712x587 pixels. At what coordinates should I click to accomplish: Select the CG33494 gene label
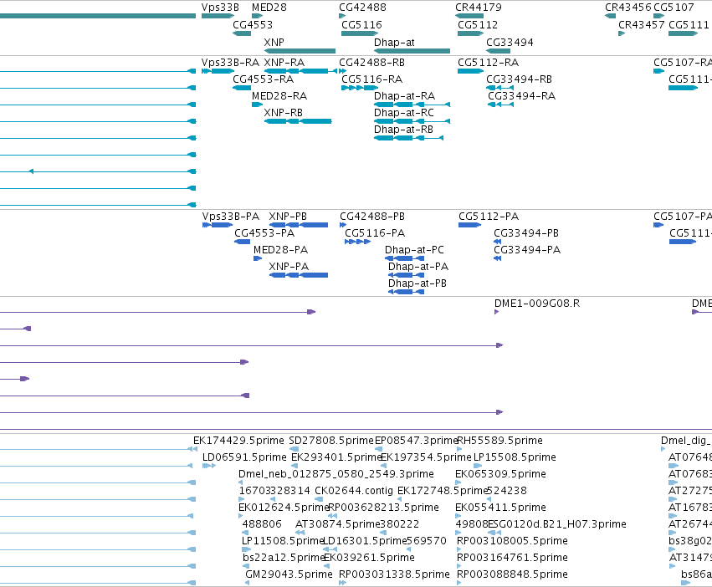(510, 43)
